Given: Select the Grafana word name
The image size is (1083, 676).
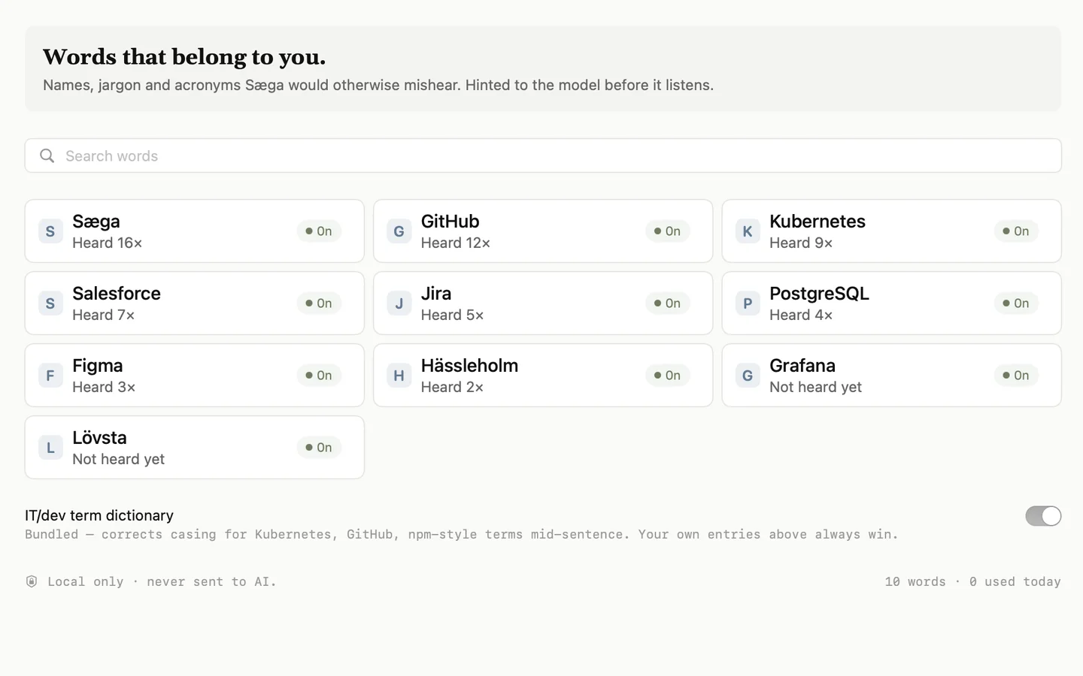Looking at the screenshot, I should click(802, 366).
